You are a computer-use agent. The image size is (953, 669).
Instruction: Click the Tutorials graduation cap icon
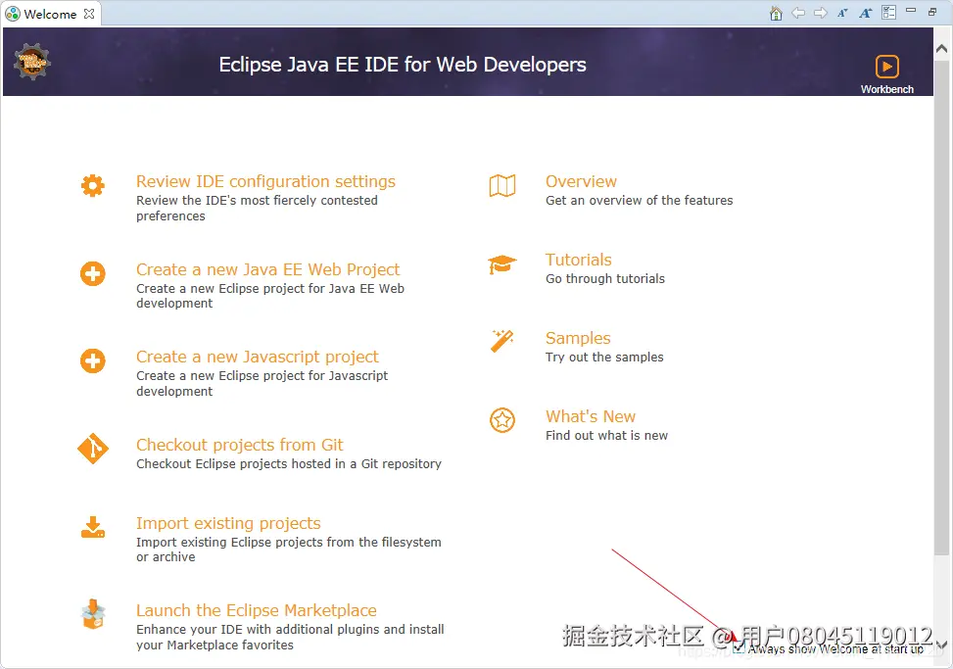[x=502, y=264]
